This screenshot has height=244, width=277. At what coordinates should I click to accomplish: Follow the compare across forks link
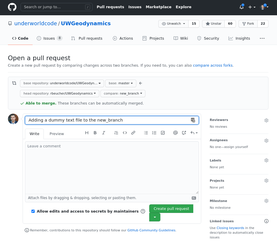[212, 65]
